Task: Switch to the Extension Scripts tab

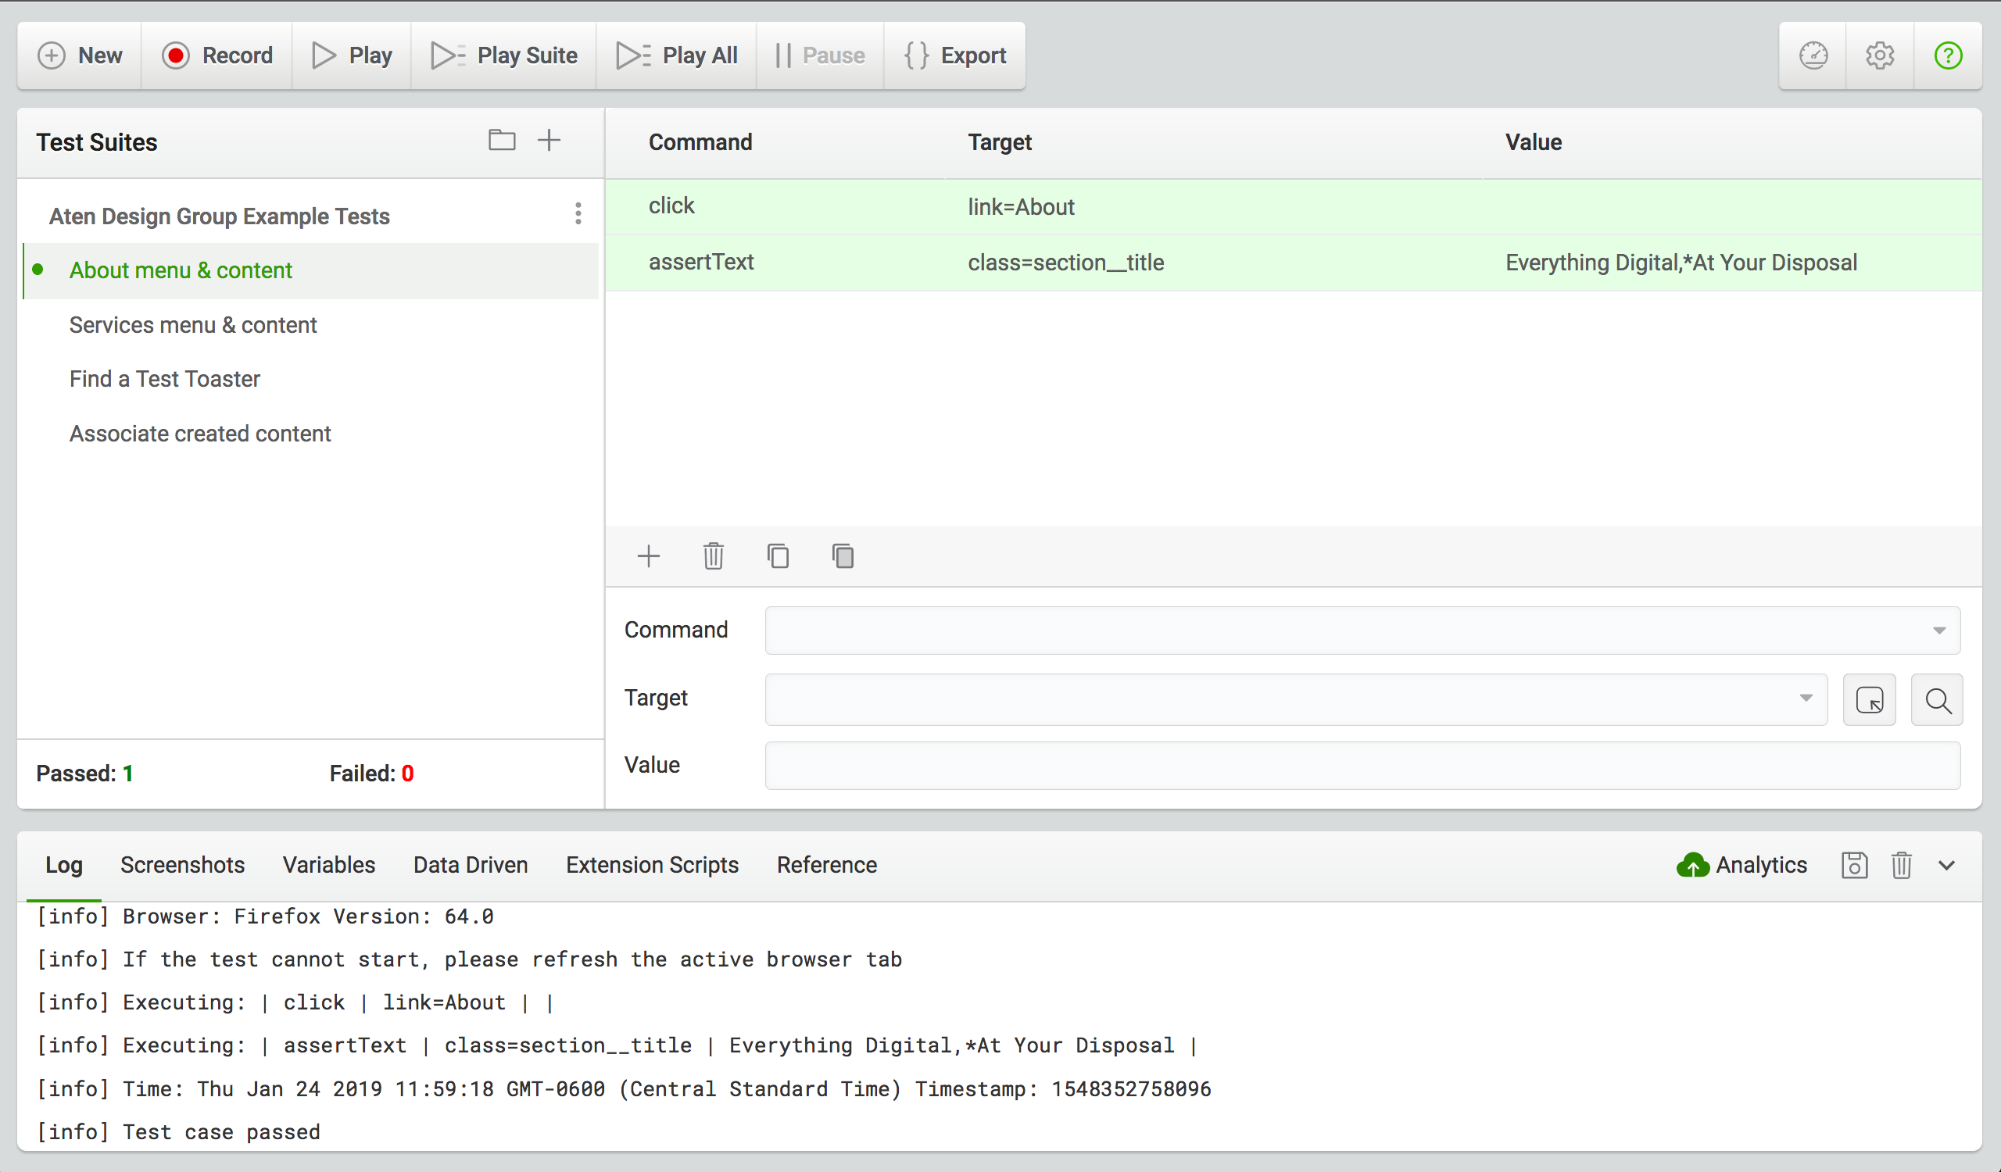Action: [652, 865]
